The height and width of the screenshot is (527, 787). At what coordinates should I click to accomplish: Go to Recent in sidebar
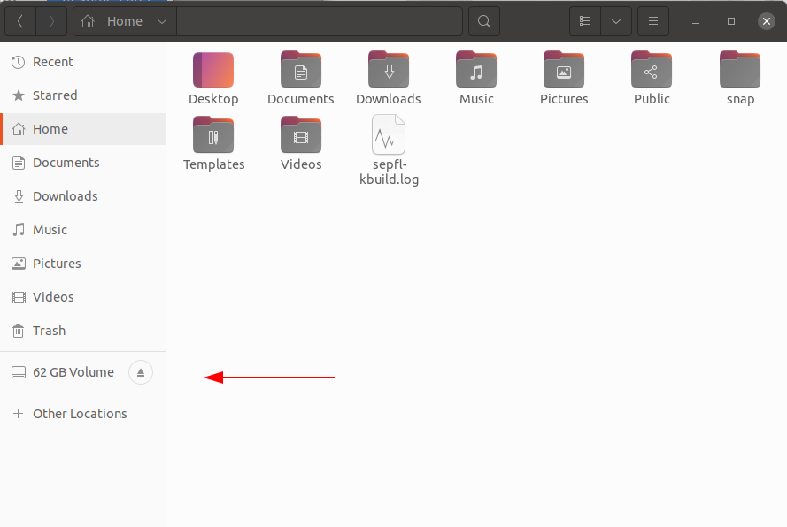coord(52,62)
